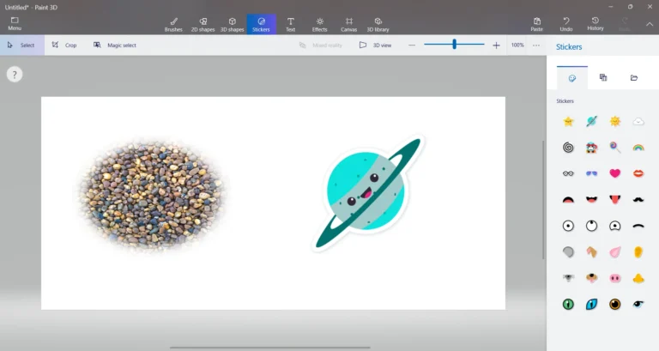
Task: Adjust the zoom slider handle
Action: click(x=454, y=44)
